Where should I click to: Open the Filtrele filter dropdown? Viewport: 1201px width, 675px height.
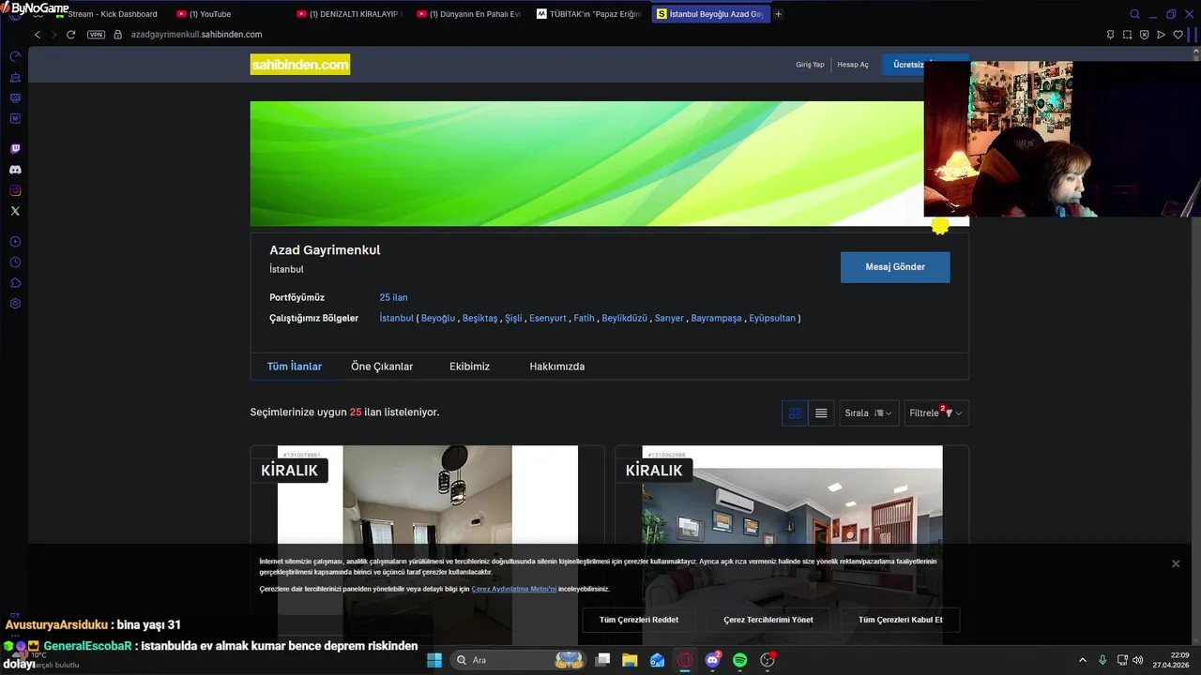tap(936, 412)
